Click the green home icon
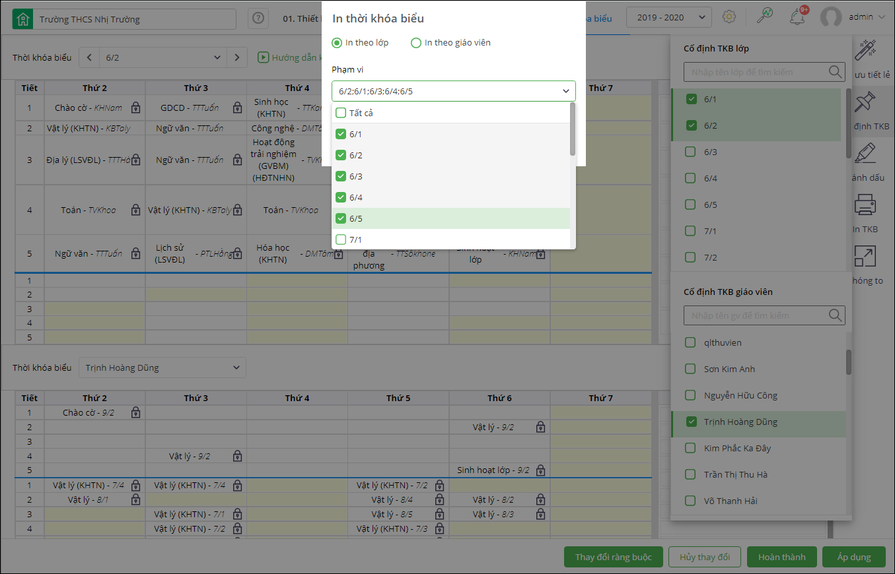Image resolution: width=895 pixels, height=574 pixels. 23,19
